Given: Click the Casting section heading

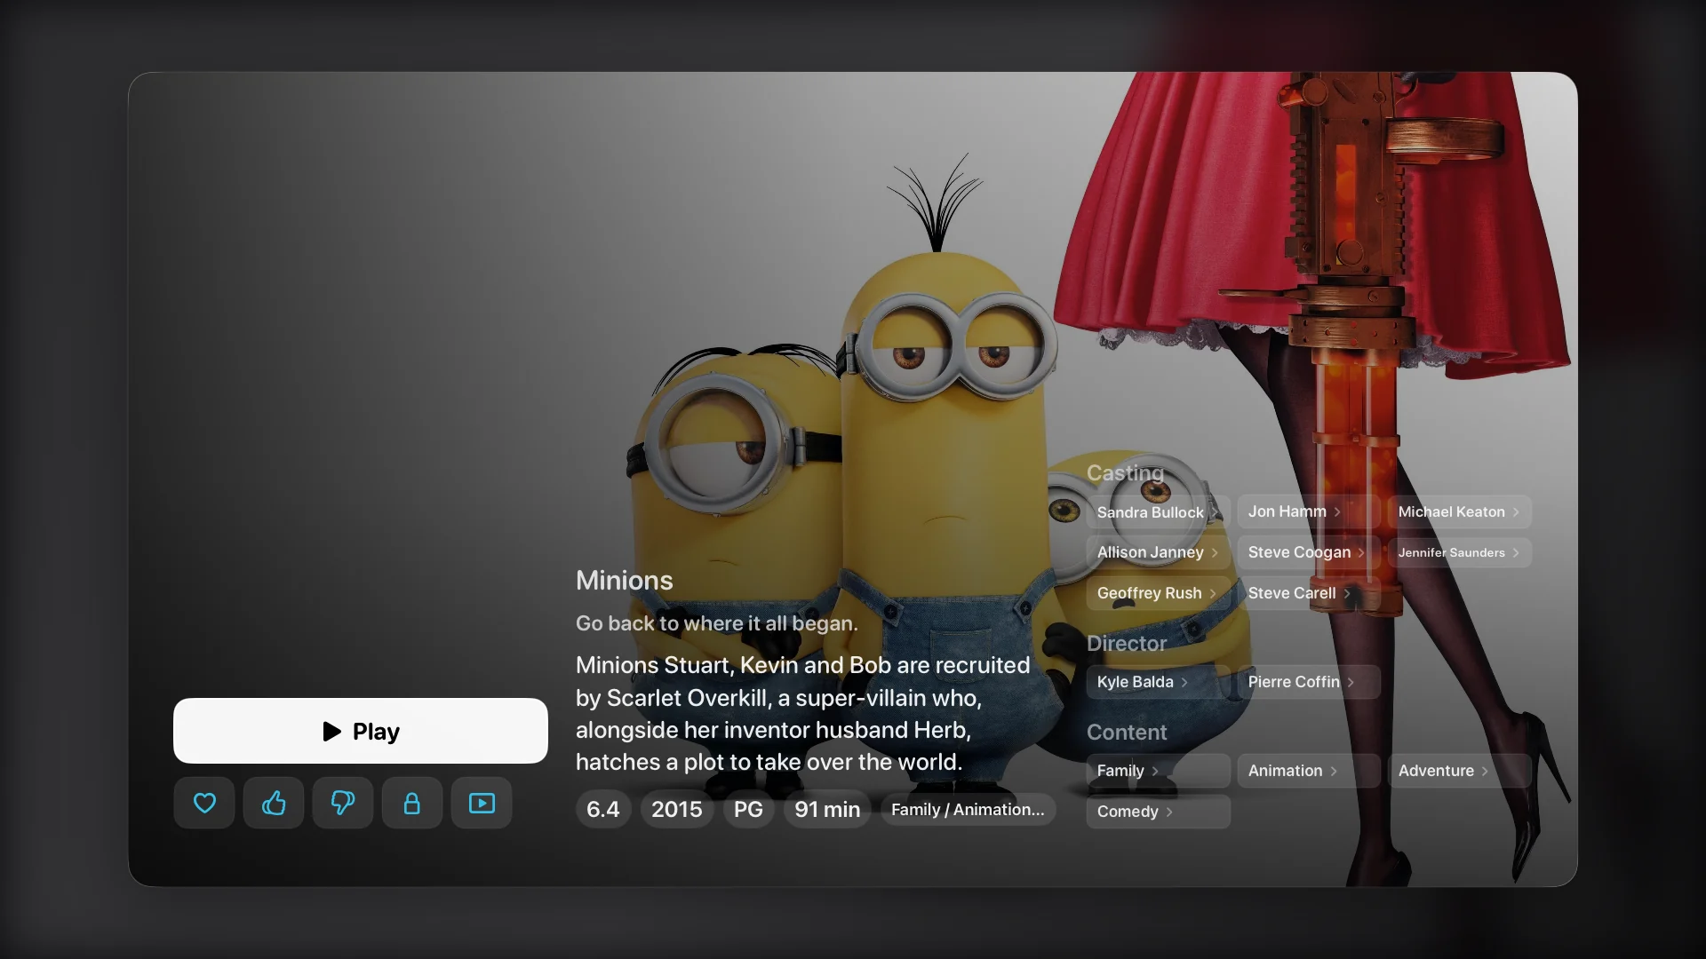Looking at the screenshot, I should coord(1125,473).
